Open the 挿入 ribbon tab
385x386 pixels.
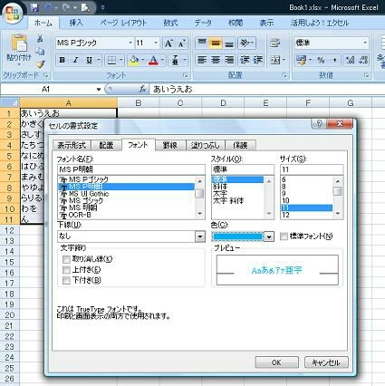click(76, 23)
